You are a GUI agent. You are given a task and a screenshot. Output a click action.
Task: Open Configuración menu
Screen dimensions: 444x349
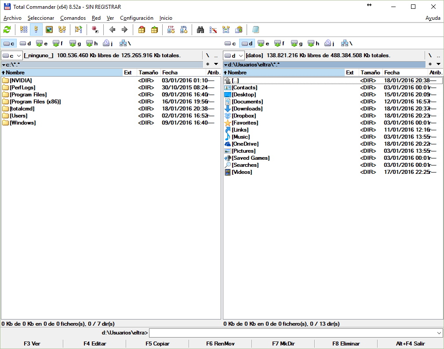tap(137, 18)
